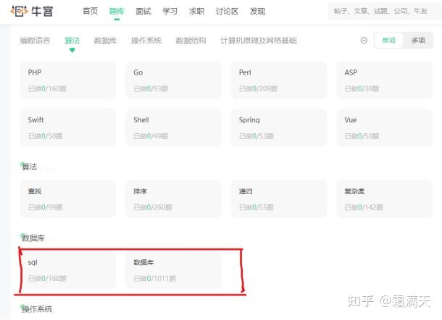
Task: Open the 数据库 card with 1011 questions
Action: pyautogui.click(x=173, y=270)
